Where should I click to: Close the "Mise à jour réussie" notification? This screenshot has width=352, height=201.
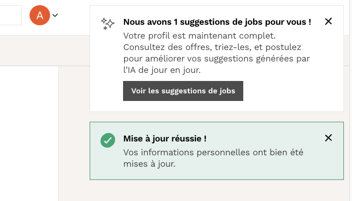point(328,138)
